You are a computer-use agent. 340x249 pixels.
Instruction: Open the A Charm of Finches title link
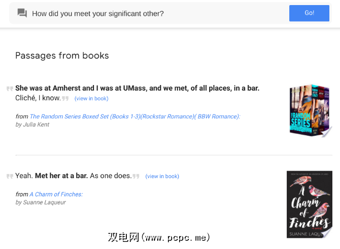(56, 194)
